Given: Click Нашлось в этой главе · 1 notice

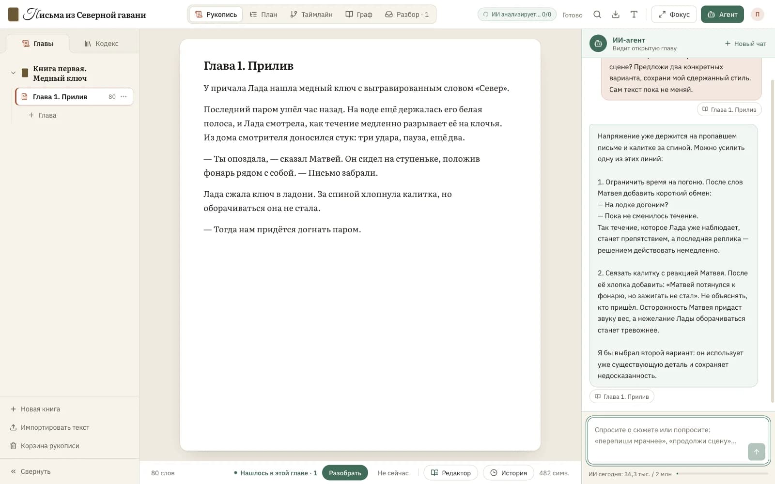Looking at the screenshot, I should tap(276, 473).
